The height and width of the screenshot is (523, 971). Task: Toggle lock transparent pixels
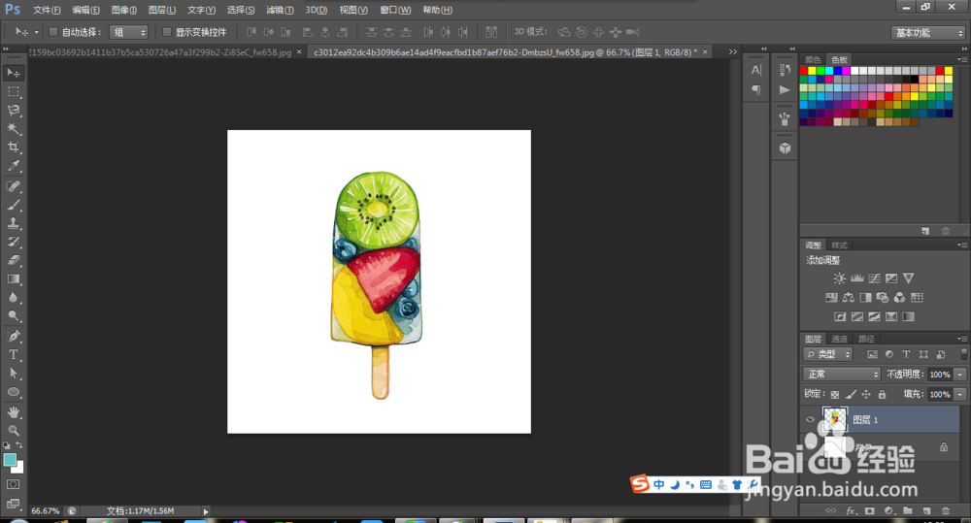[835, 394]
